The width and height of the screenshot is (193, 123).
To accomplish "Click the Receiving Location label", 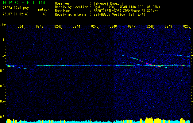I will click(71, 7).
